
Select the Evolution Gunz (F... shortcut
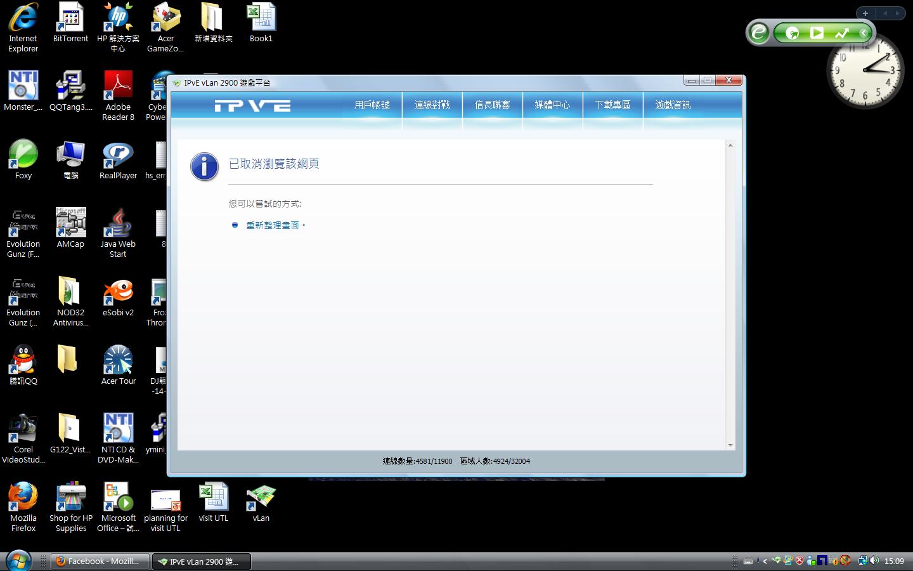23,233
